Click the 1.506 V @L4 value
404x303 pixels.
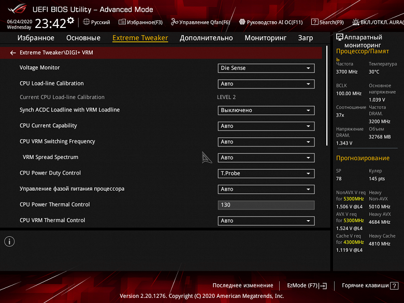(x=349, y=207)
